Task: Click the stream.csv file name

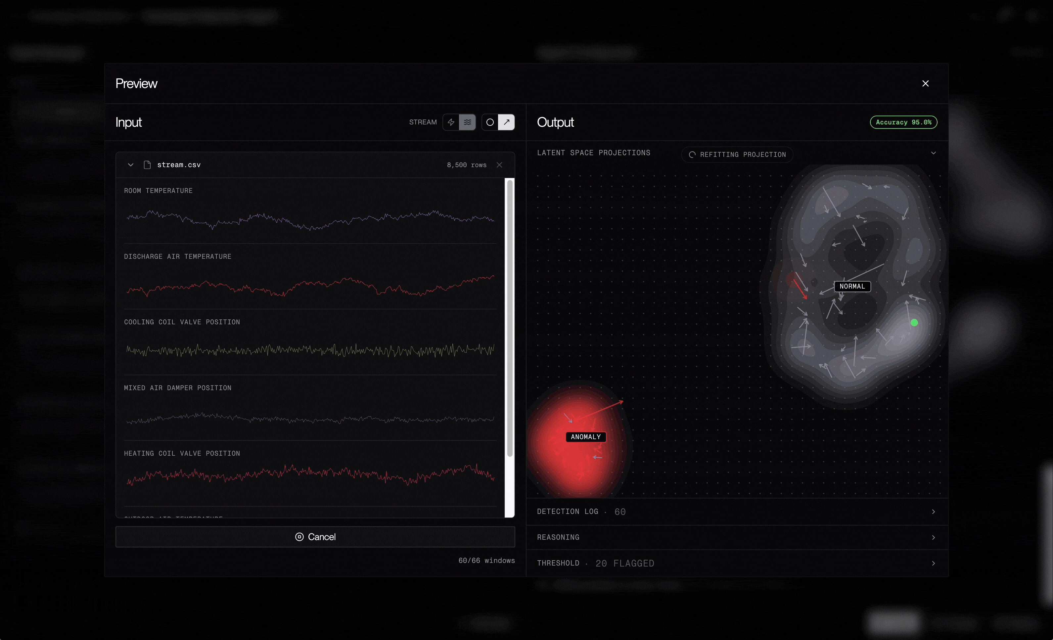Action: 179,165
